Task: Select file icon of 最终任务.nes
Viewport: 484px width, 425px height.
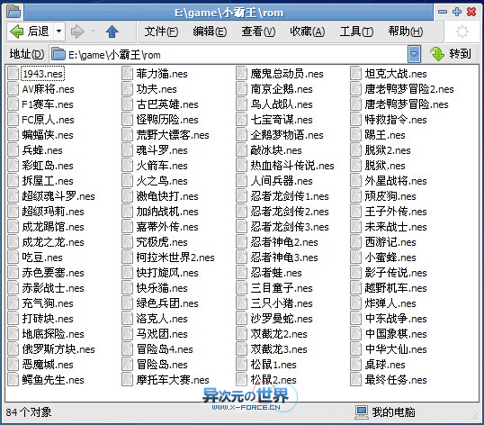Action: (x=355, y=380)
